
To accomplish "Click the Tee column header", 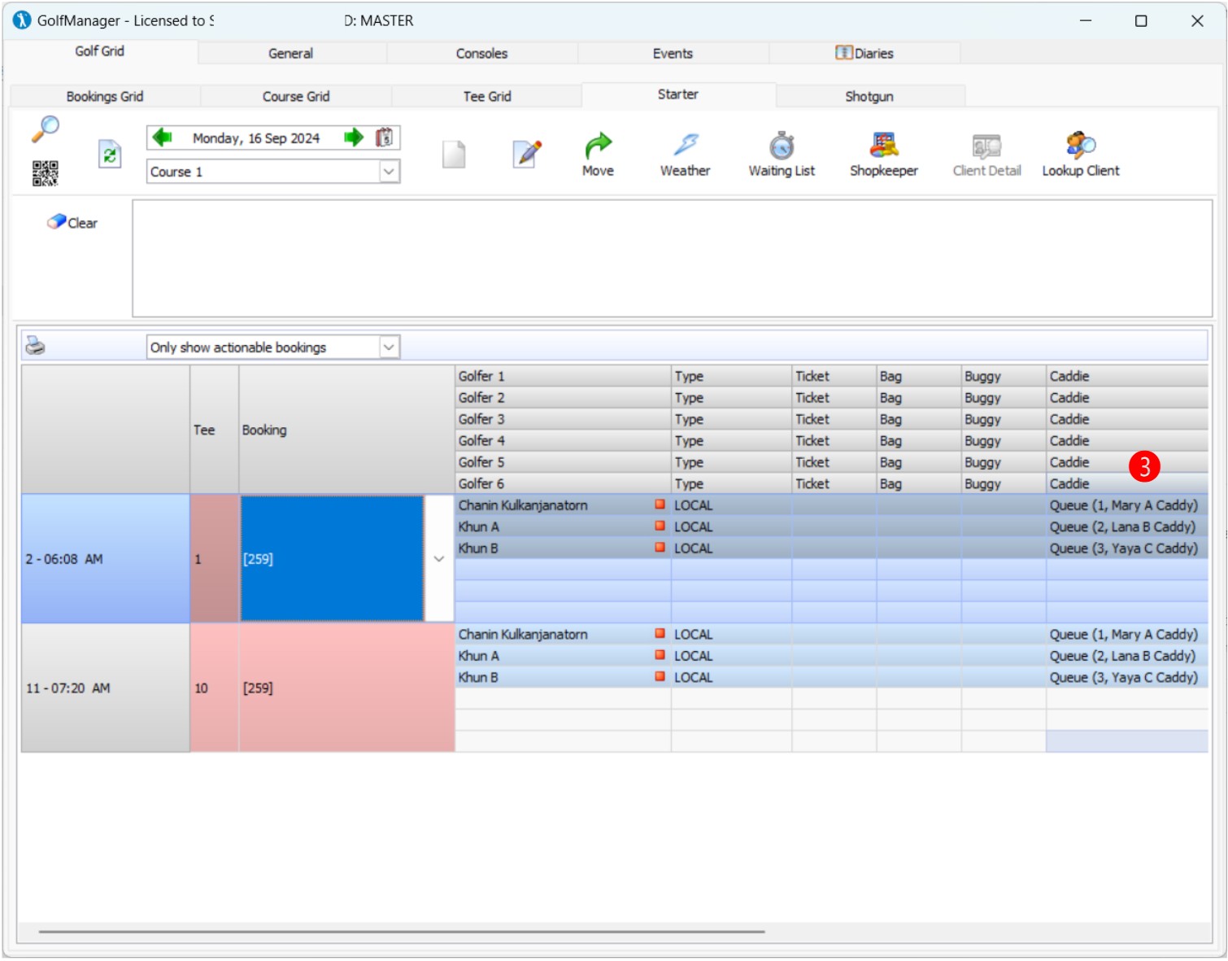I will (x=215, y=430).
